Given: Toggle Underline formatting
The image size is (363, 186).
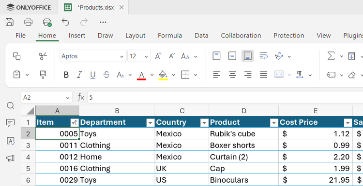Looking at the screenshot, I should coord(93,75).
